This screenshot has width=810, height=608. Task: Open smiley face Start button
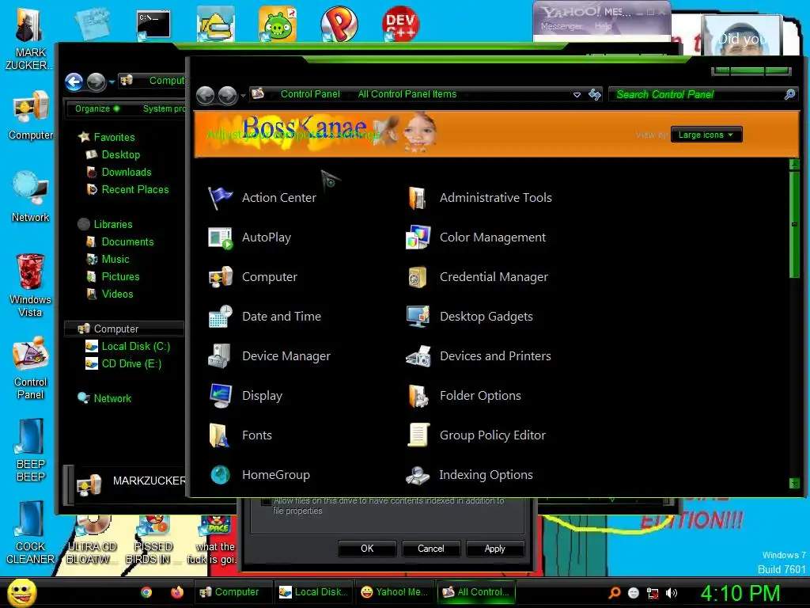(21, 592)
